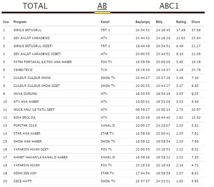The width and height of the screenshot is (214, 187).
Task: Click FATIH PORTAKAL ILE FOX ANA HABER
Action: (42, 62)
